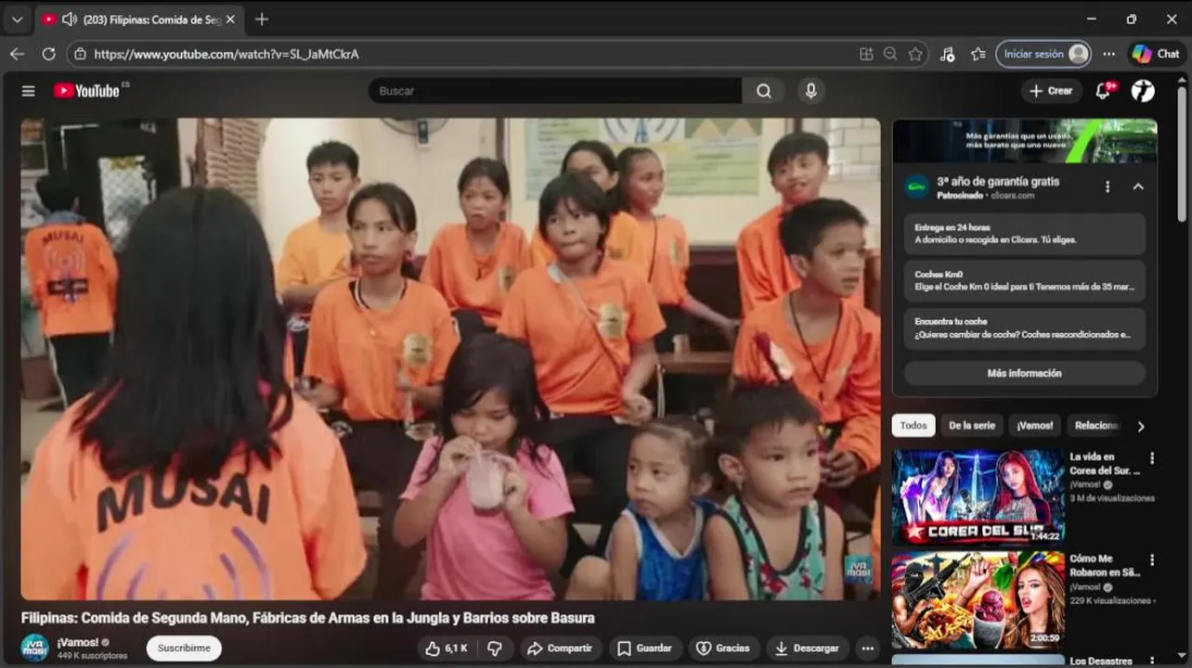The height and width of the screenshot is (668, 1192).
Task: View site information lock icon
Action: (x=81, y=54)
